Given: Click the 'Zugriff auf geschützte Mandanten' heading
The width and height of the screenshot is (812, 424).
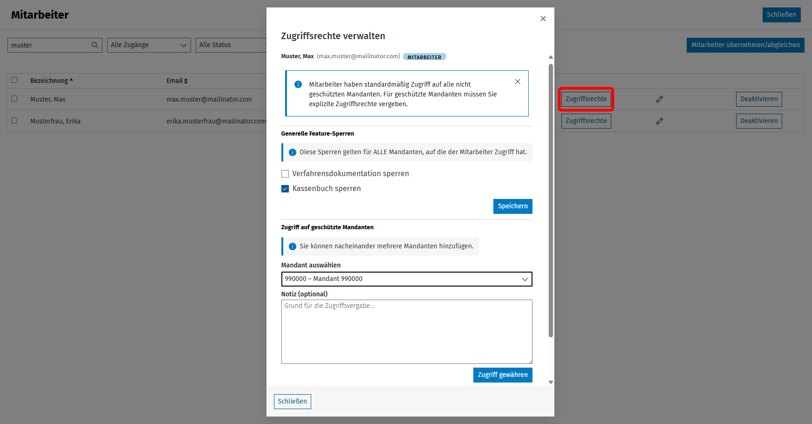Looking at the screenshot, I should click(328, 227).
